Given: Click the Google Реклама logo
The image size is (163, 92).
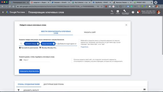Looking at the screenshot, I should (x=15, y=12).
